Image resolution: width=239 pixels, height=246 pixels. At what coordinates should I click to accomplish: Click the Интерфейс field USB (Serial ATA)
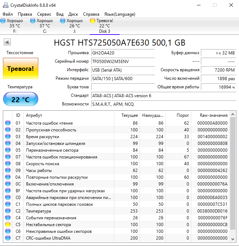(123, 70)
